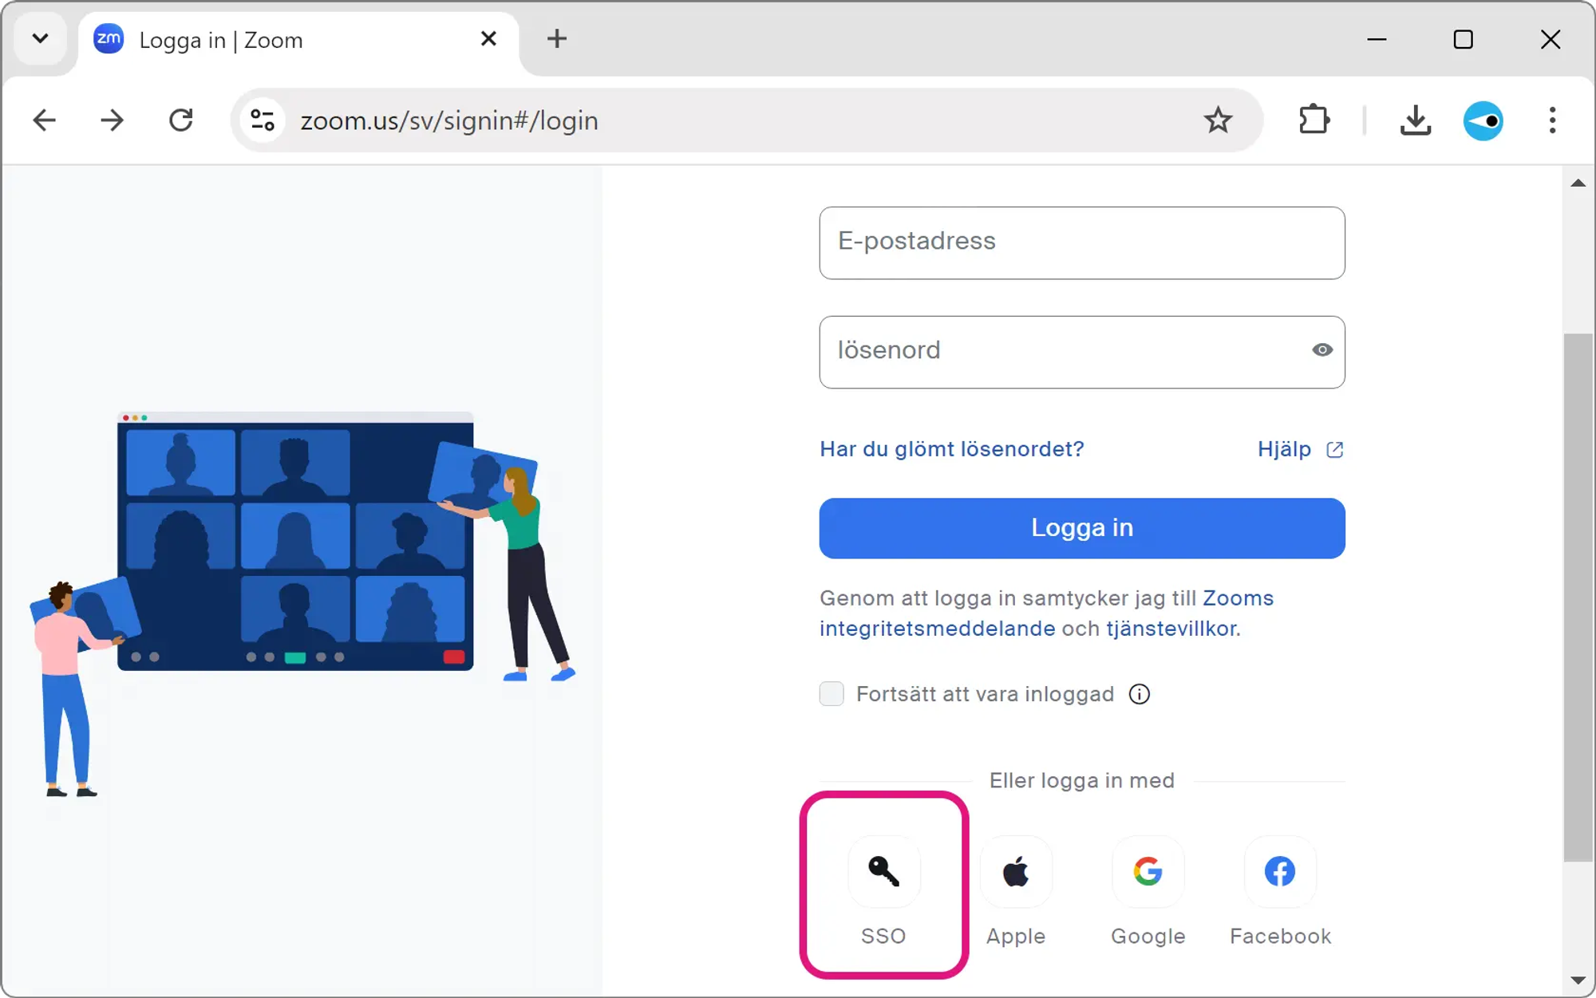Viewport: 1596px width, 998px height.
Task: Click info icon beside Fortsätt att vara inloggad
Action: click(x=1140, y=694)
